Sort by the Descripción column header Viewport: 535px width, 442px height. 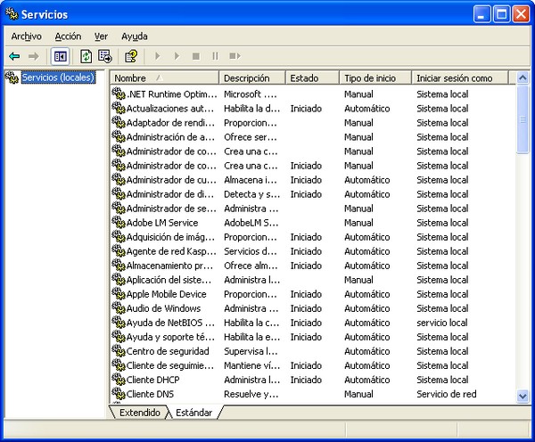[251, 78]
